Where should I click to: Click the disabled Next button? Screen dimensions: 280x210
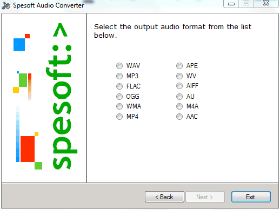coord(205,197)
